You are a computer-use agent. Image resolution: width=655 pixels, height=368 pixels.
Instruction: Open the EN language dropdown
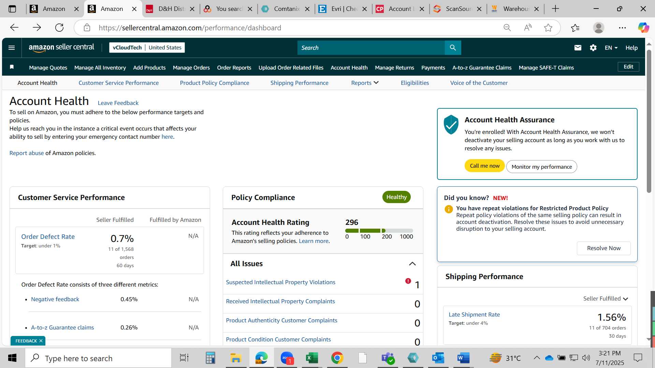pyautogui.click(x=611, y=48)
